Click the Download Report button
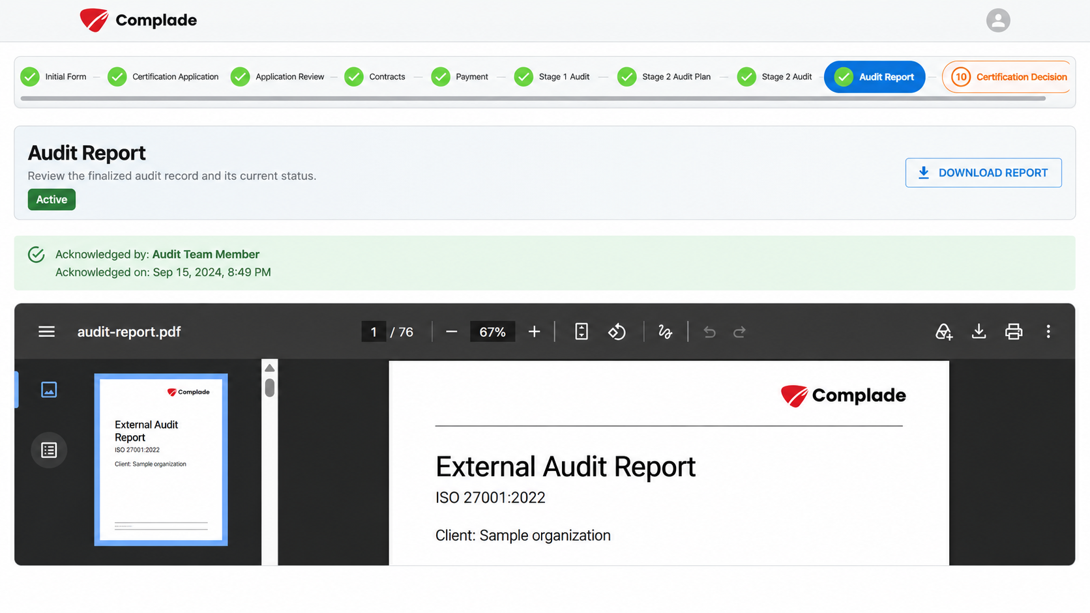 pyautogui.click(x=983, y=173)
